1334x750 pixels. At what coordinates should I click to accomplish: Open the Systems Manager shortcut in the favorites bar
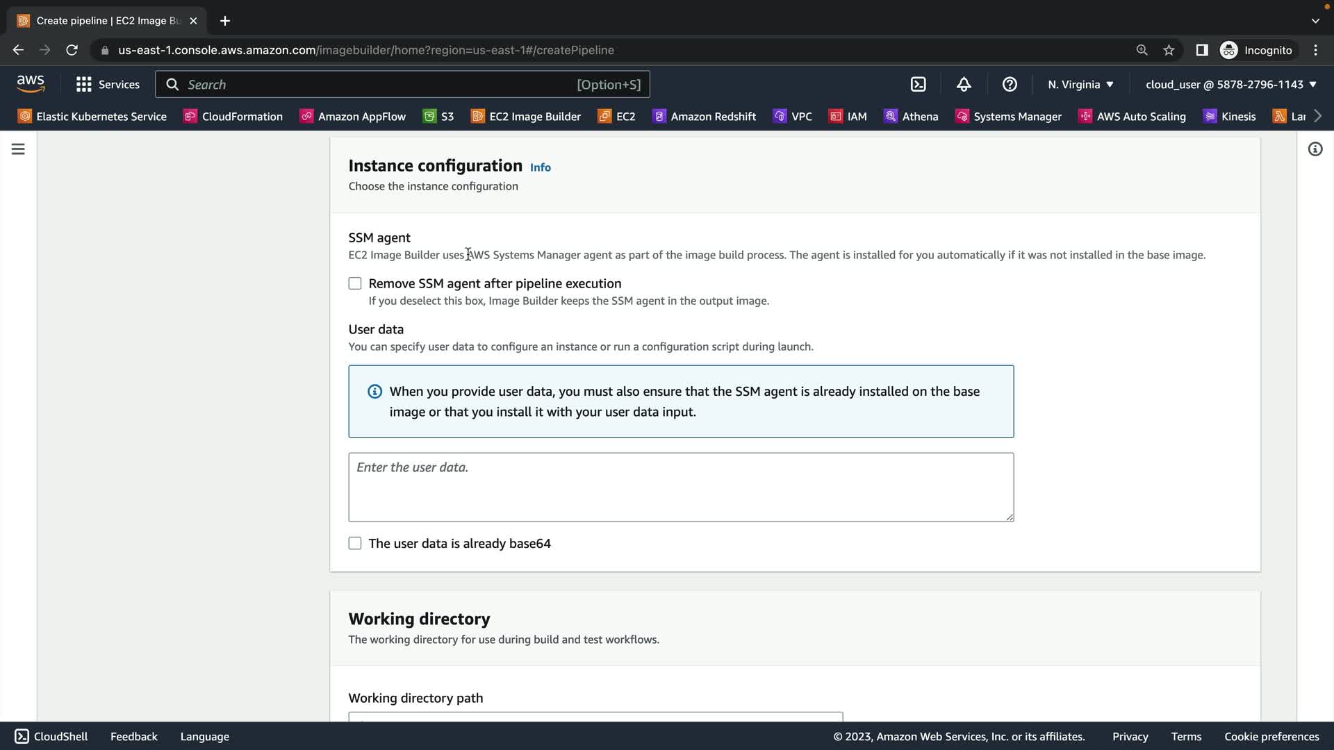click(x=1008, y=116)
